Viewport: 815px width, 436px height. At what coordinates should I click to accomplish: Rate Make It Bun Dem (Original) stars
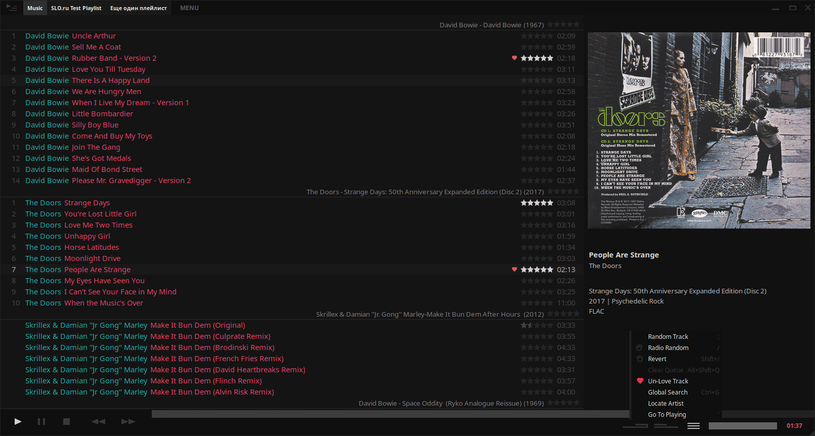coord(537,325)
